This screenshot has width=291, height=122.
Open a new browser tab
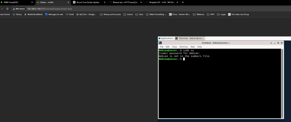(x=183, y=2)
